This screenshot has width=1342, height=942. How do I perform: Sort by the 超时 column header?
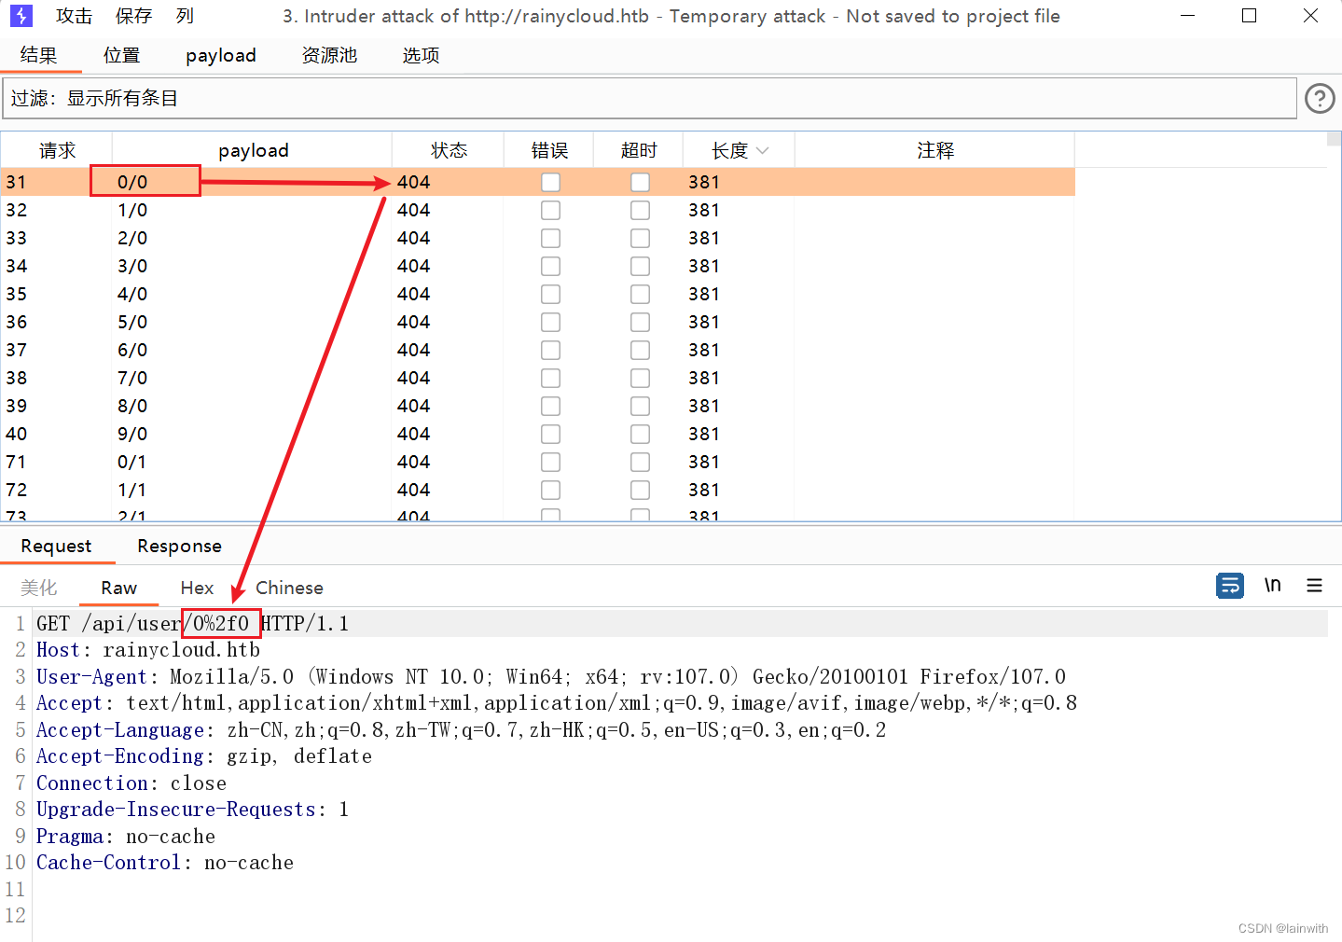point(639,150)
